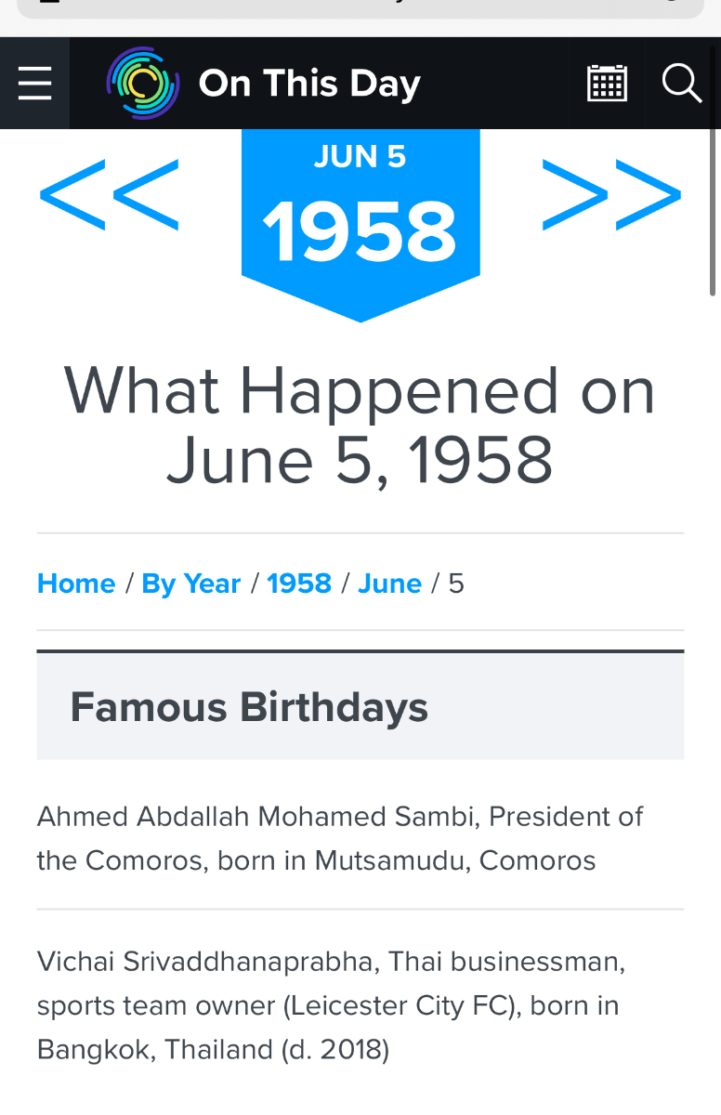Tap the JUN 5 1958 date badge

tap(360, 221)
